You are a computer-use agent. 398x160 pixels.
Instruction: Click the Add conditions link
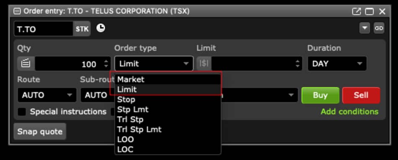pyautogui.click(x=349, y=111)
